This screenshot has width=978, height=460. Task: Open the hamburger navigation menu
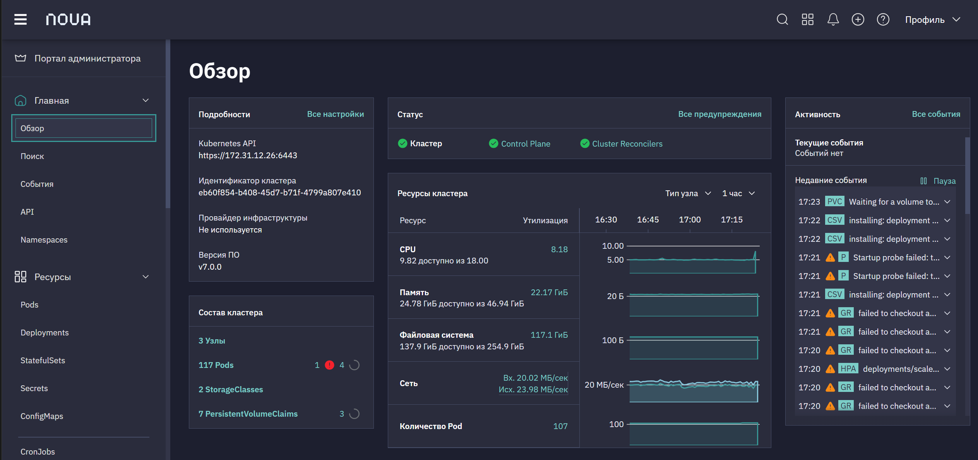[x=21, y=19]
